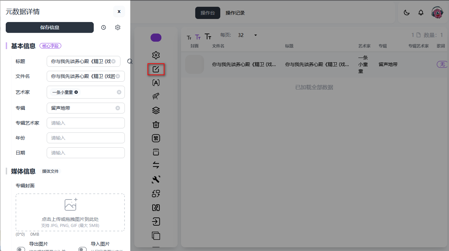449x251 pixels.
Task: Select the 繁 traditional Chinese converter
Action: pyautogui.click(x=156, y=138)
